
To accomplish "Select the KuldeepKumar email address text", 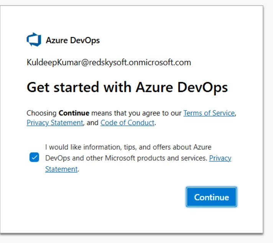I will [x=109, y=62].
